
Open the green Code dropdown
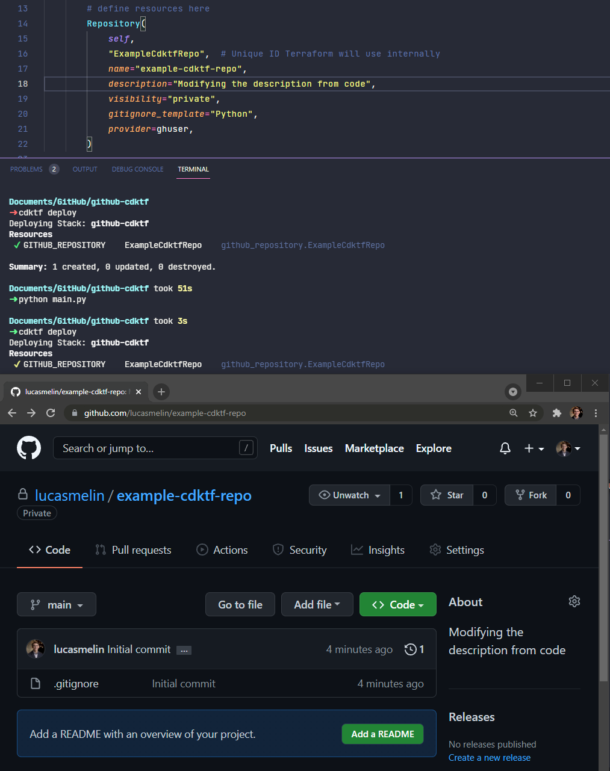point(397,605)
